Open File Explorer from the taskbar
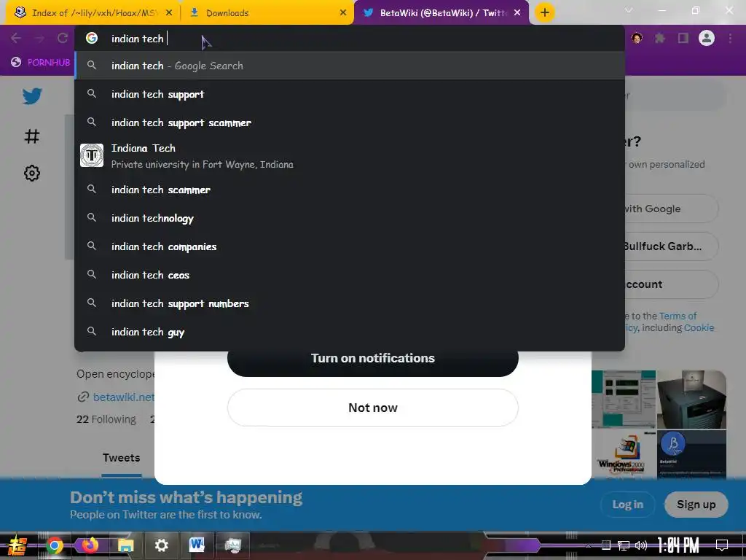 click(125, 545)
